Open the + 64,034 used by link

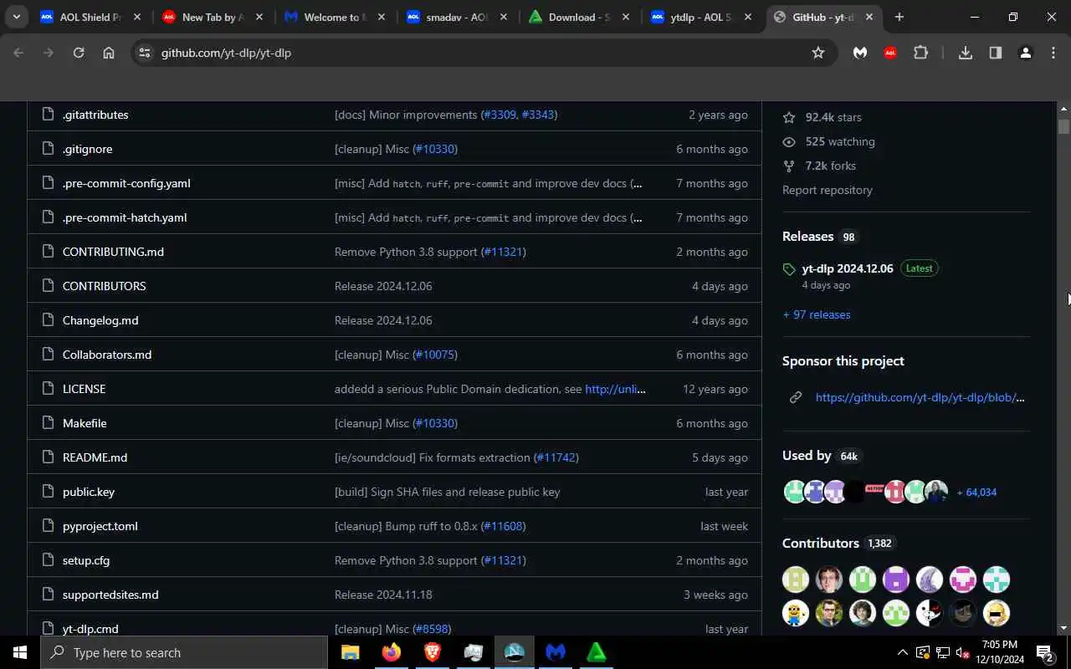(976, 492)
